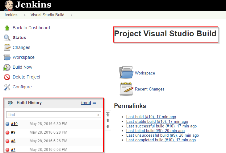Click the notepad Changes icon in sidebar
This screenshot has height=153, width=226.
7,47
